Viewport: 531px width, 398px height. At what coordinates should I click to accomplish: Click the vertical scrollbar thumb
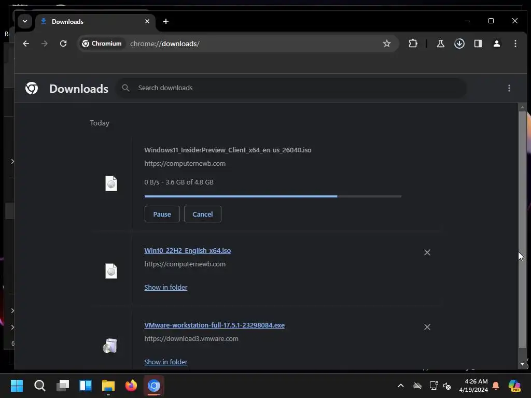522,229
